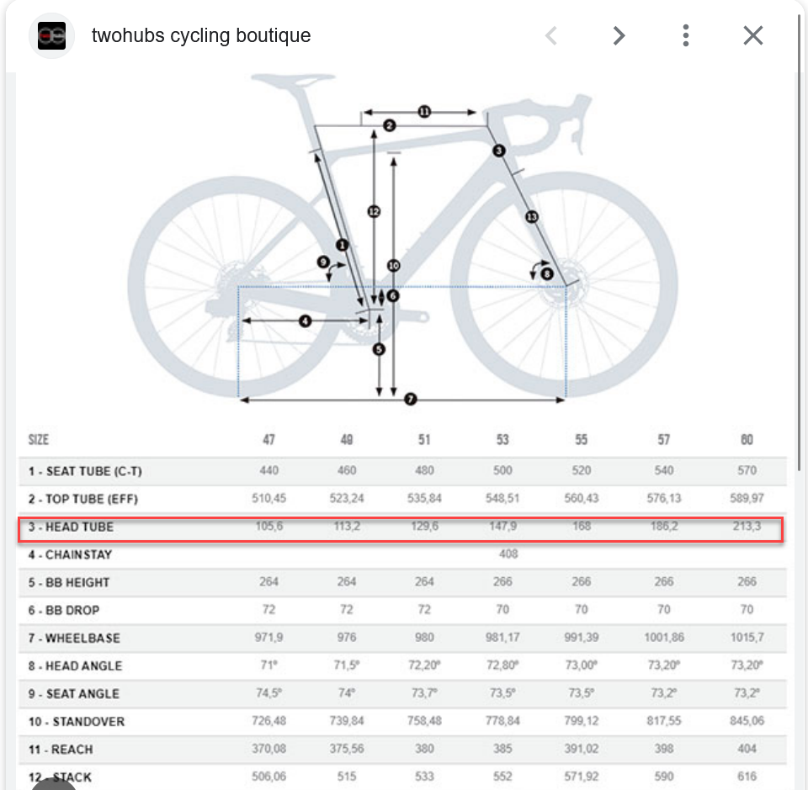The width and height of the screenshot is (808, 790).
Task: Click marker 3 on the head tube
Action: 499,151
